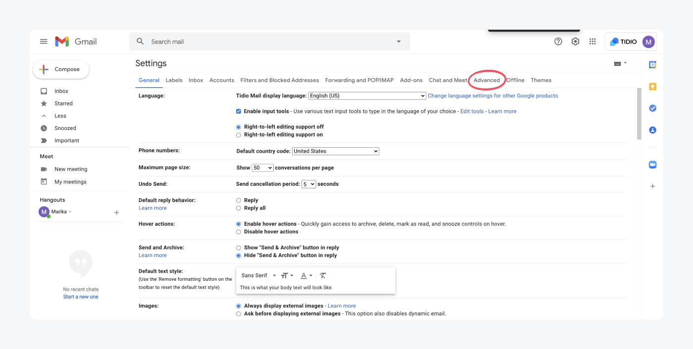Image resolution: width=693 pixels, height=349 pixels.
Task: Open Contacts from the right sidebar
Action: click(652, 130)
